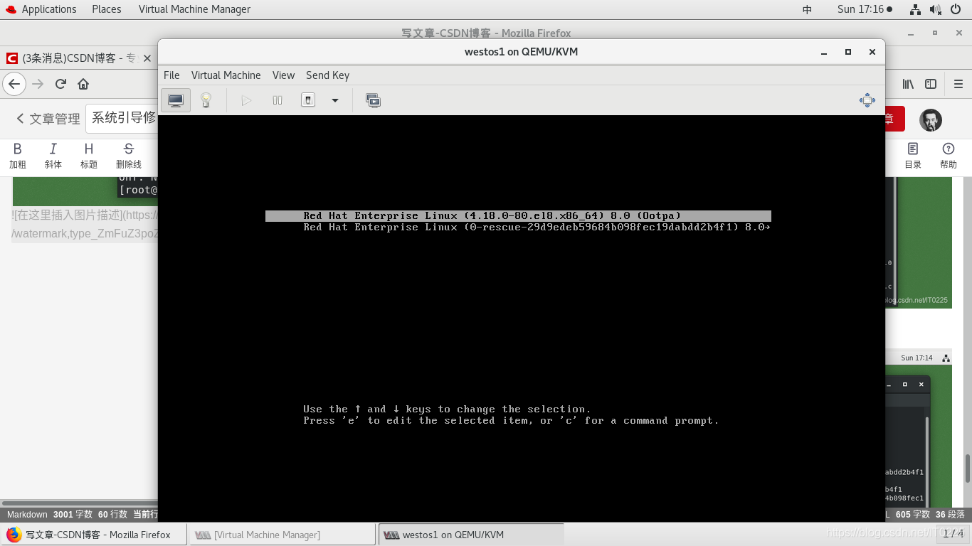Image resolution: width=972 pixels, height=546 pixels.
Task: Select the CSDN博客 Firefox tab
Action: click(x=79, y=58)
